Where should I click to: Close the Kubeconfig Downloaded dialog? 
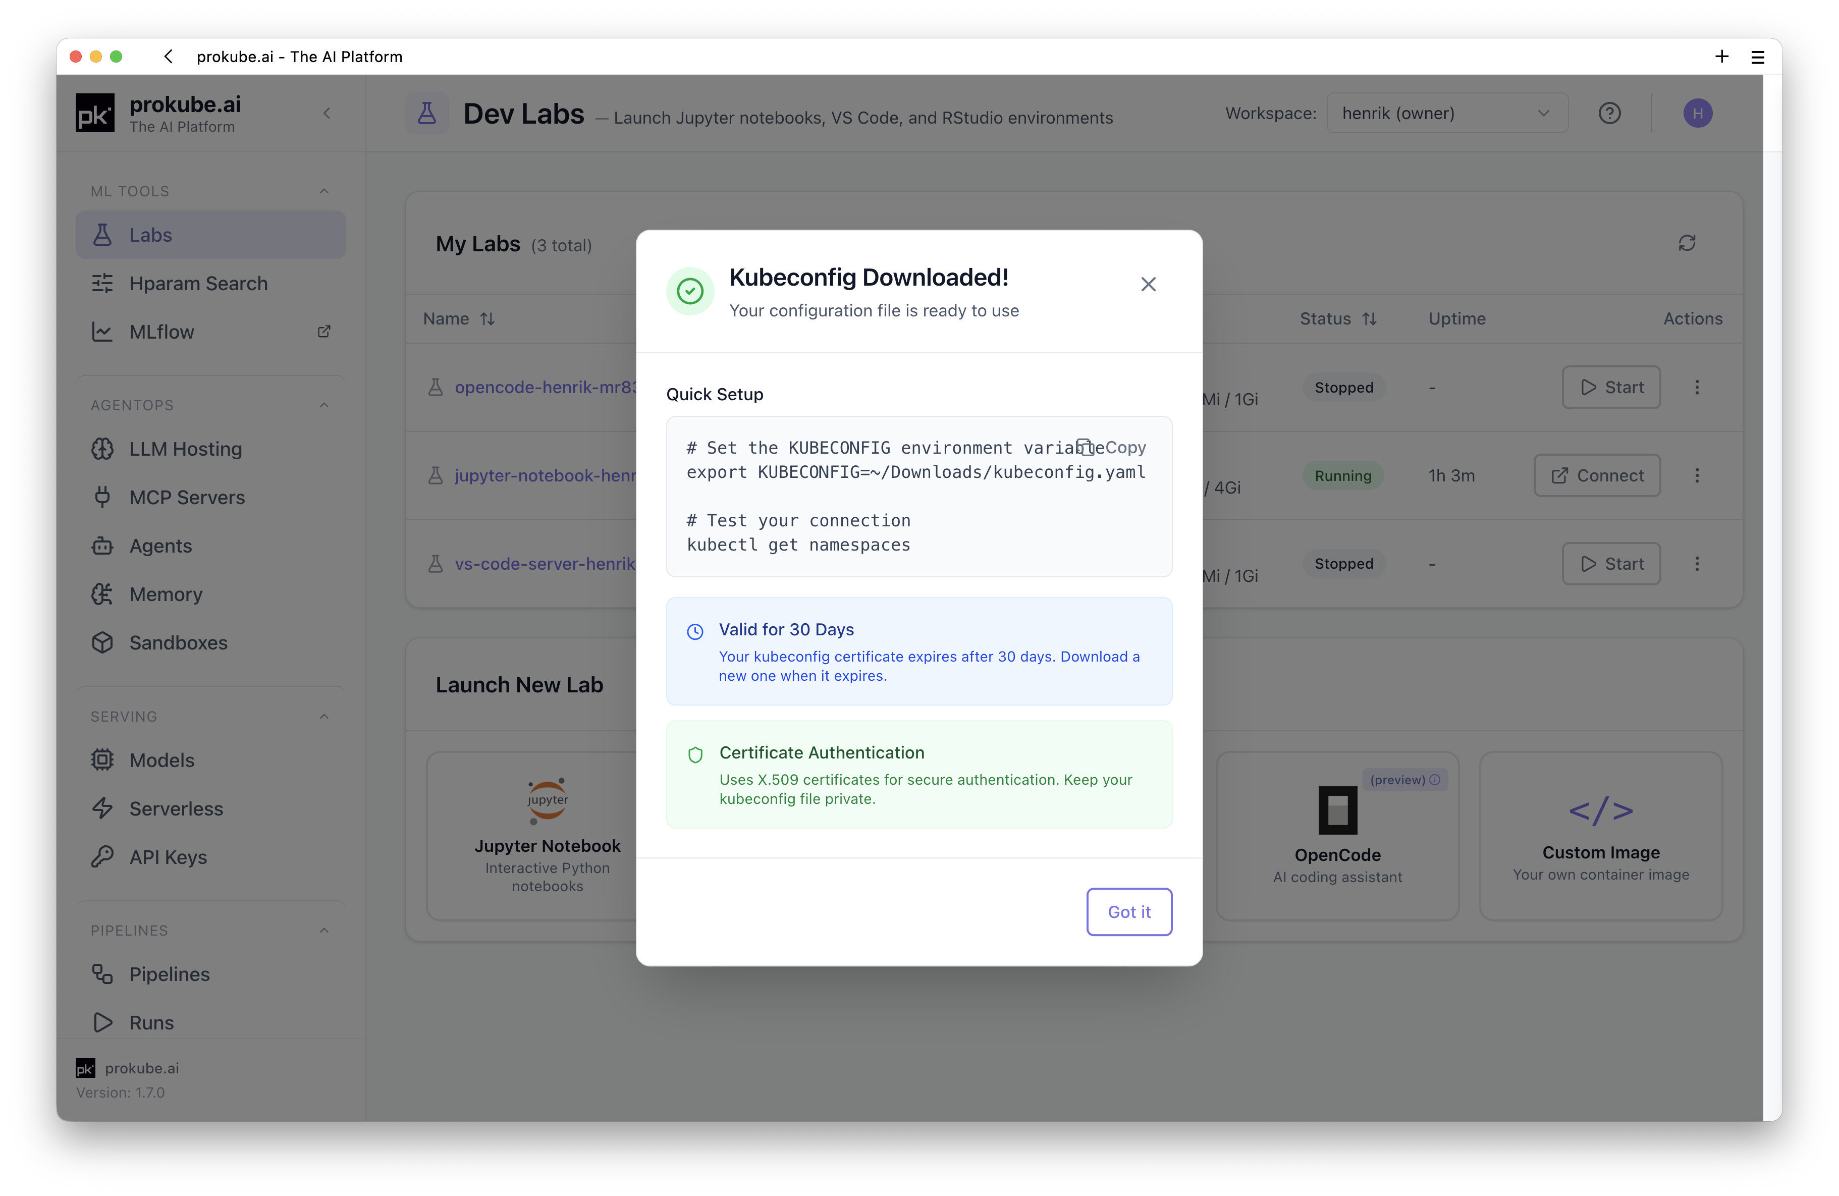pyautogui.click(x=1148, y=284)
